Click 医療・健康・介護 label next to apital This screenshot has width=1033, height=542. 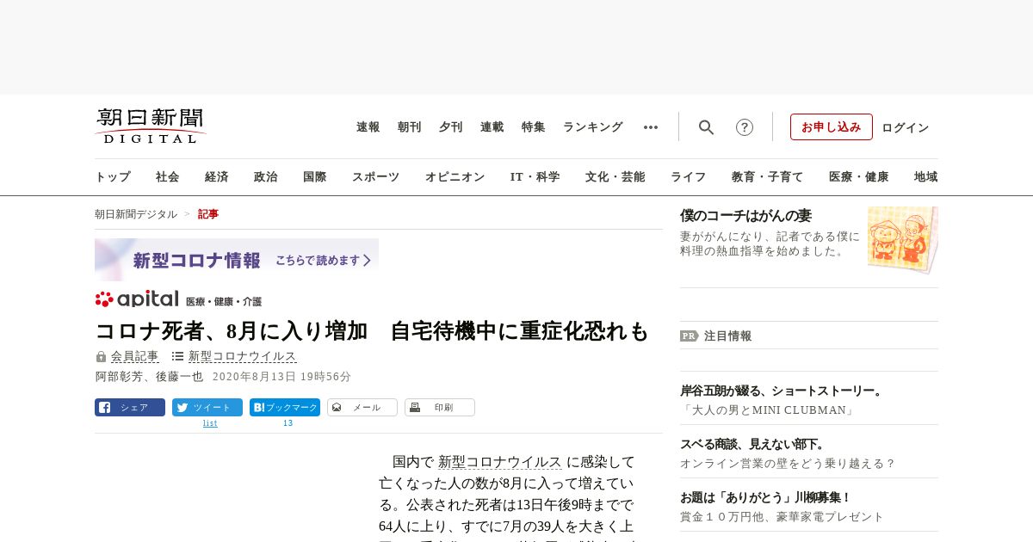224,302
